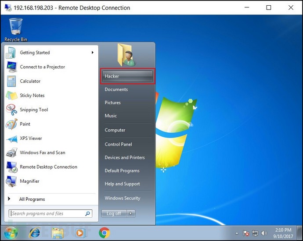This screenshot has width=303, height=241.
Task: Click the Log off button
Action: click(114, 213)
